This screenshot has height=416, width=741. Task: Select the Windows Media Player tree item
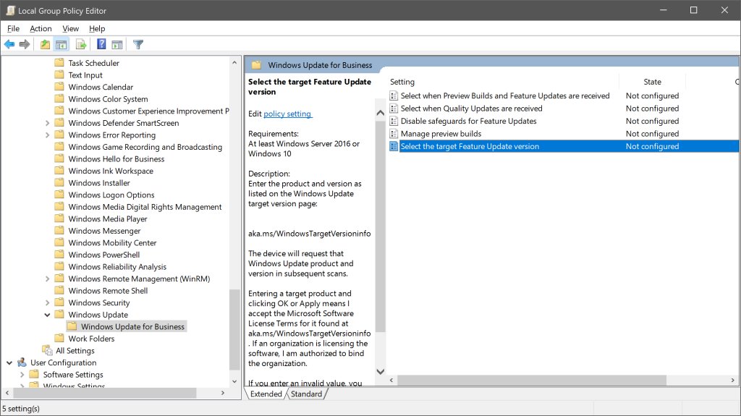point(108,219)
